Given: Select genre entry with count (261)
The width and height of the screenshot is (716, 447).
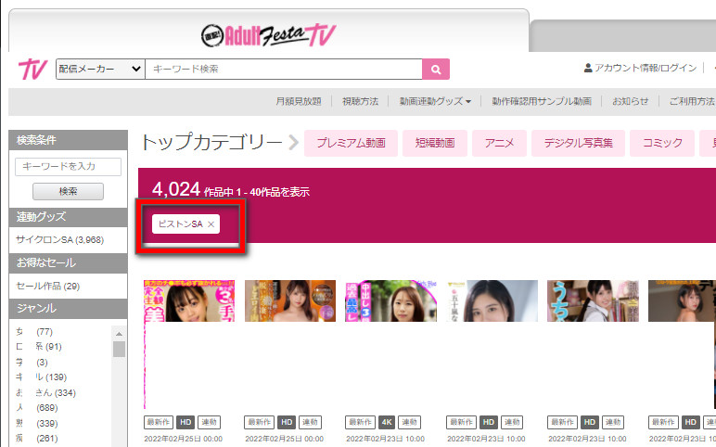Looking at the screenshot, I should click(37, 439).
